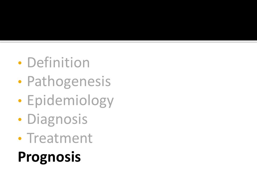Click the bold Prognosis heading

[49, 157]
